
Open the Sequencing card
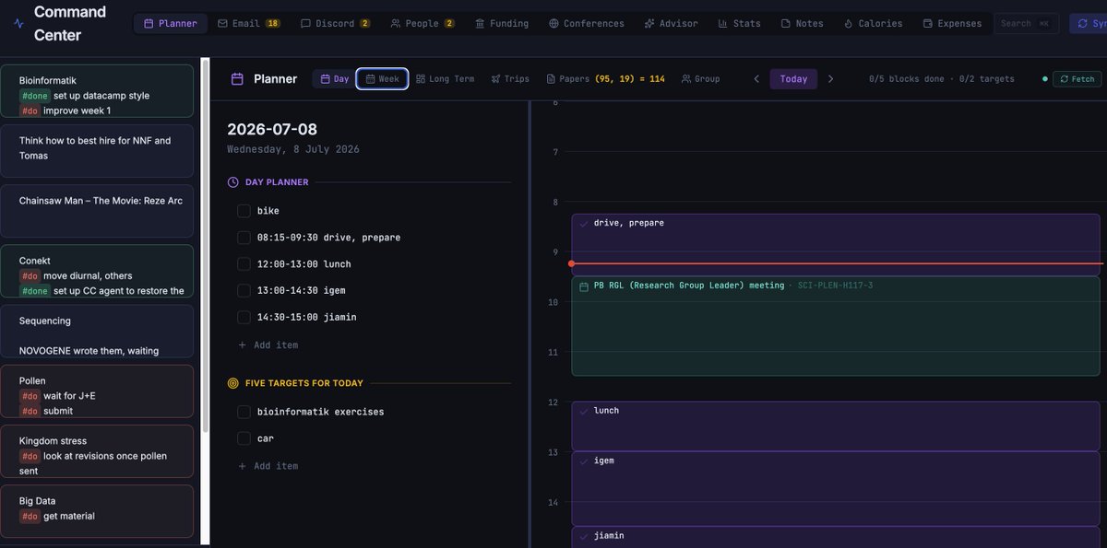click(x=98, y=332)
